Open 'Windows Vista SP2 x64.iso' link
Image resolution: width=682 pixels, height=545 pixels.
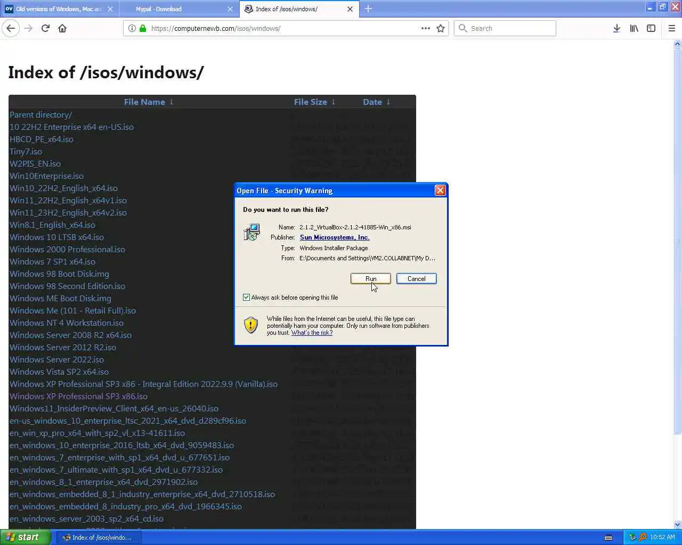pyautogui.click(x=59, y=371)
